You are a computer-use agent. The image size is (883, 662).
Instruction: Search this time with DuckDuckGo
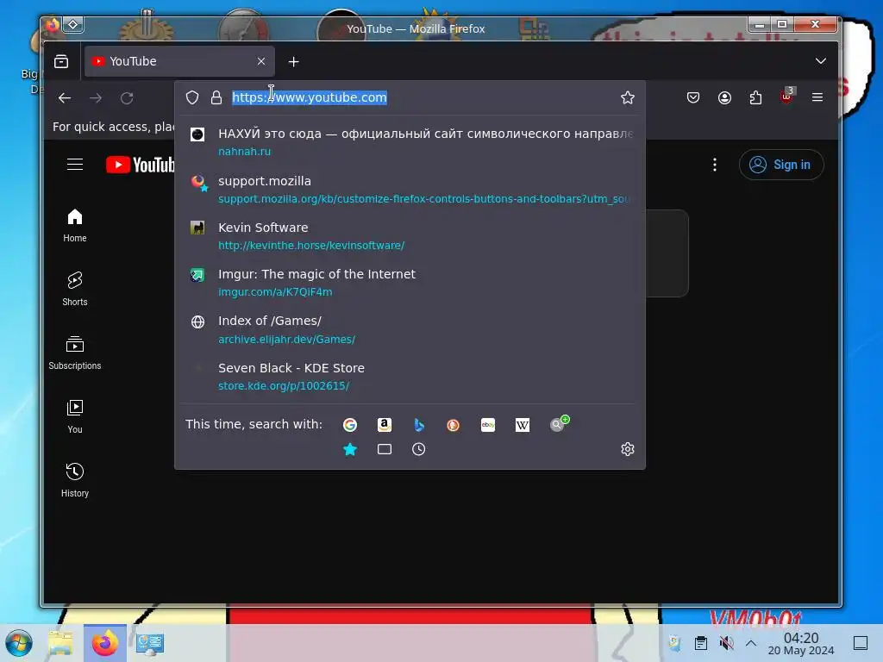[x=454, y=425]
